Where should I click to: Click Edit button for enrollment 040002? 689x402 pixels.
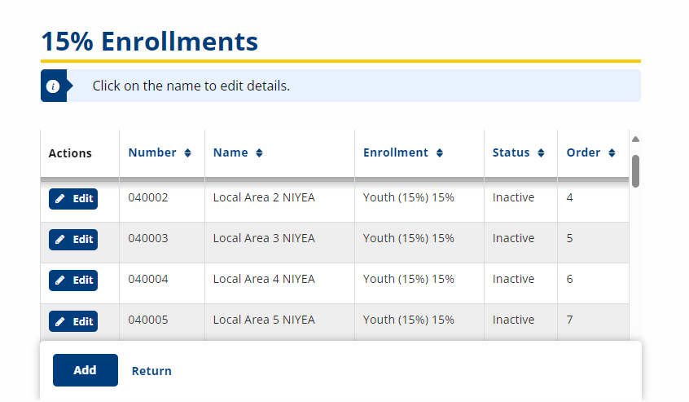click(73, 199)
